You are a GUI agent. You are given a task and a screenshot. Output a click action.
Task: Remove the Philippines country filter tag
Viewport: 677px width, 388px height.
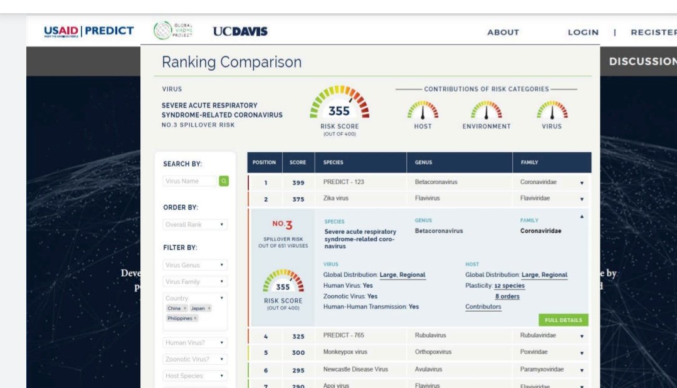(x=195, y=318)
